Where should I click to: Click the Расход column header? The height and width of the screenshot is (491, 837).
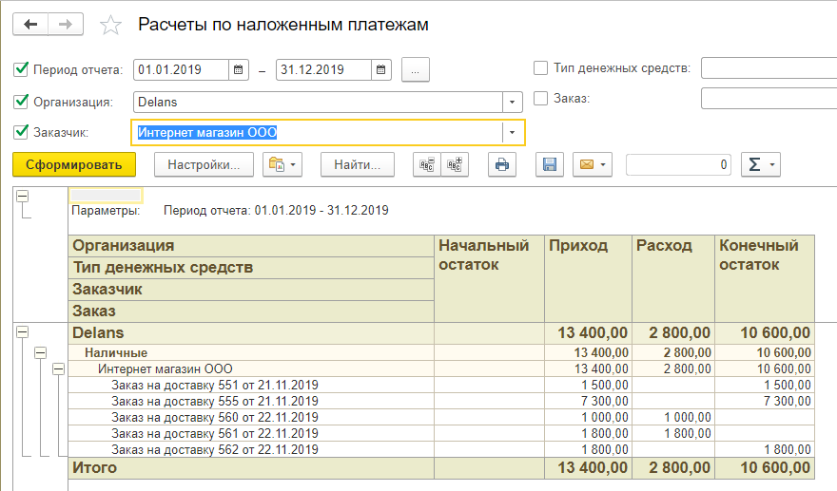pyautogui.click(x=673, y=279)
